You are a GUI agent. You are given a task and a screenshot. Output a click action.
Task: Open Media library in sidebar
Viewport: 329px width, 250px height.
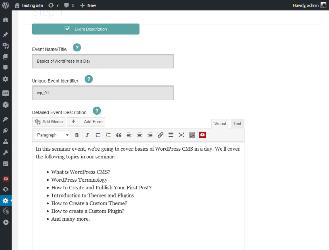point(6,46)
